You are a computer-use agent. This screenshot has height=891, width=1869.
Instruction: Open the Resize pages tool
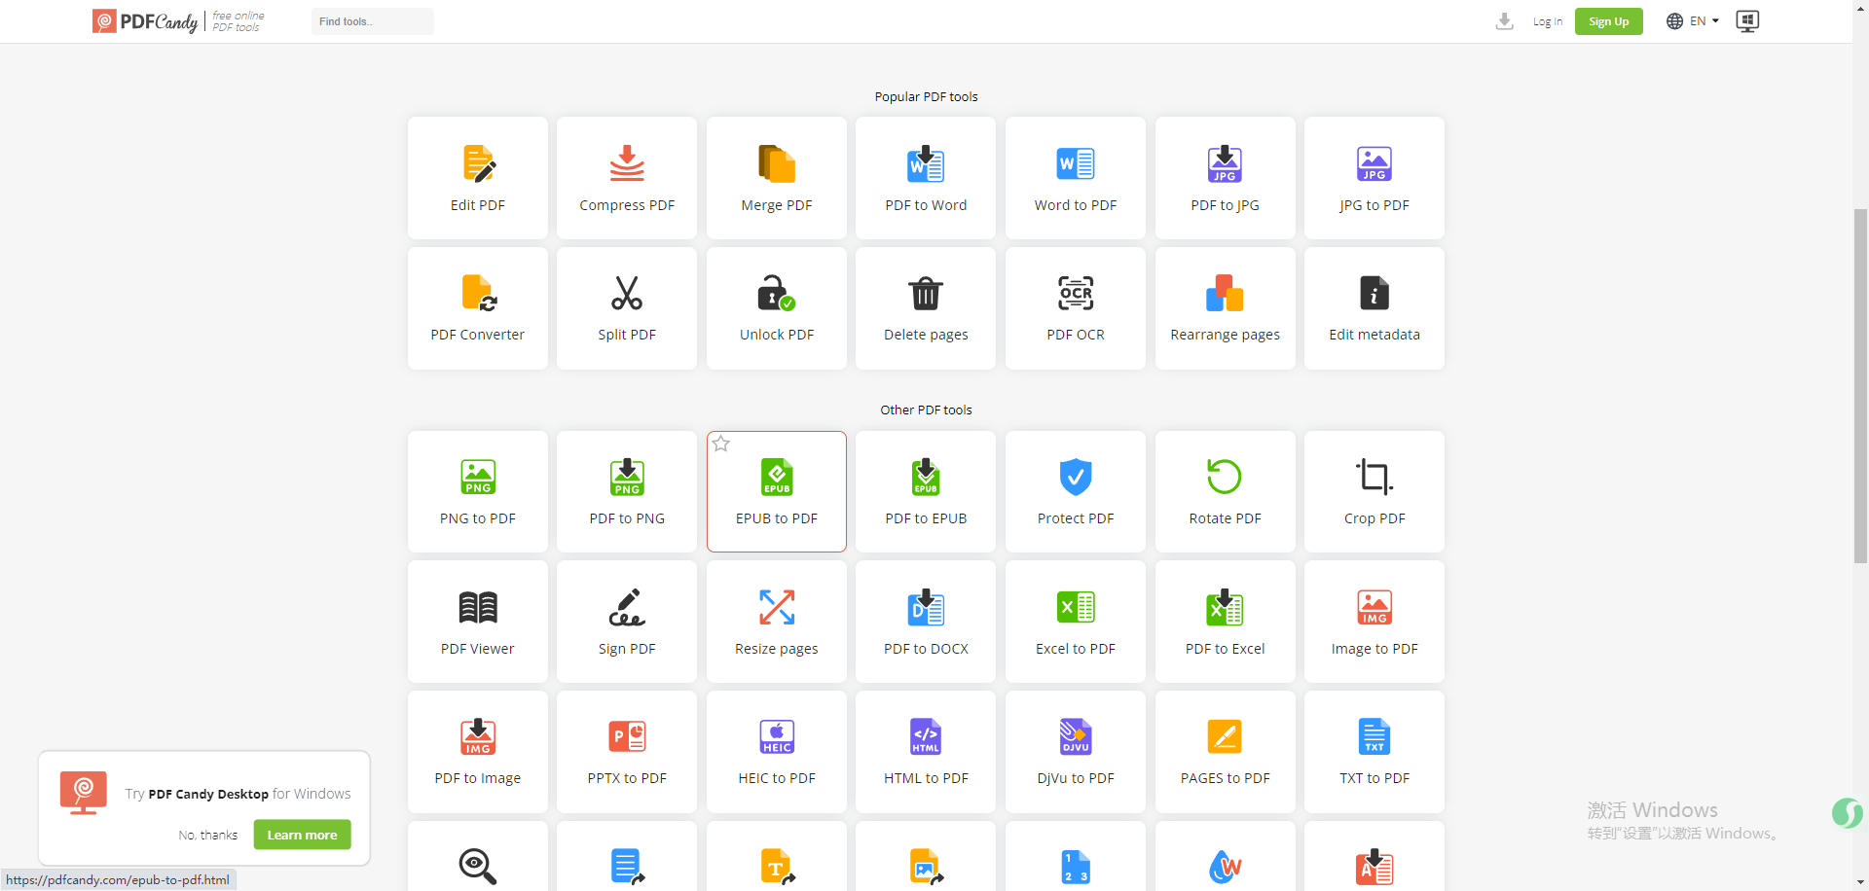click(x=777, y=622)
